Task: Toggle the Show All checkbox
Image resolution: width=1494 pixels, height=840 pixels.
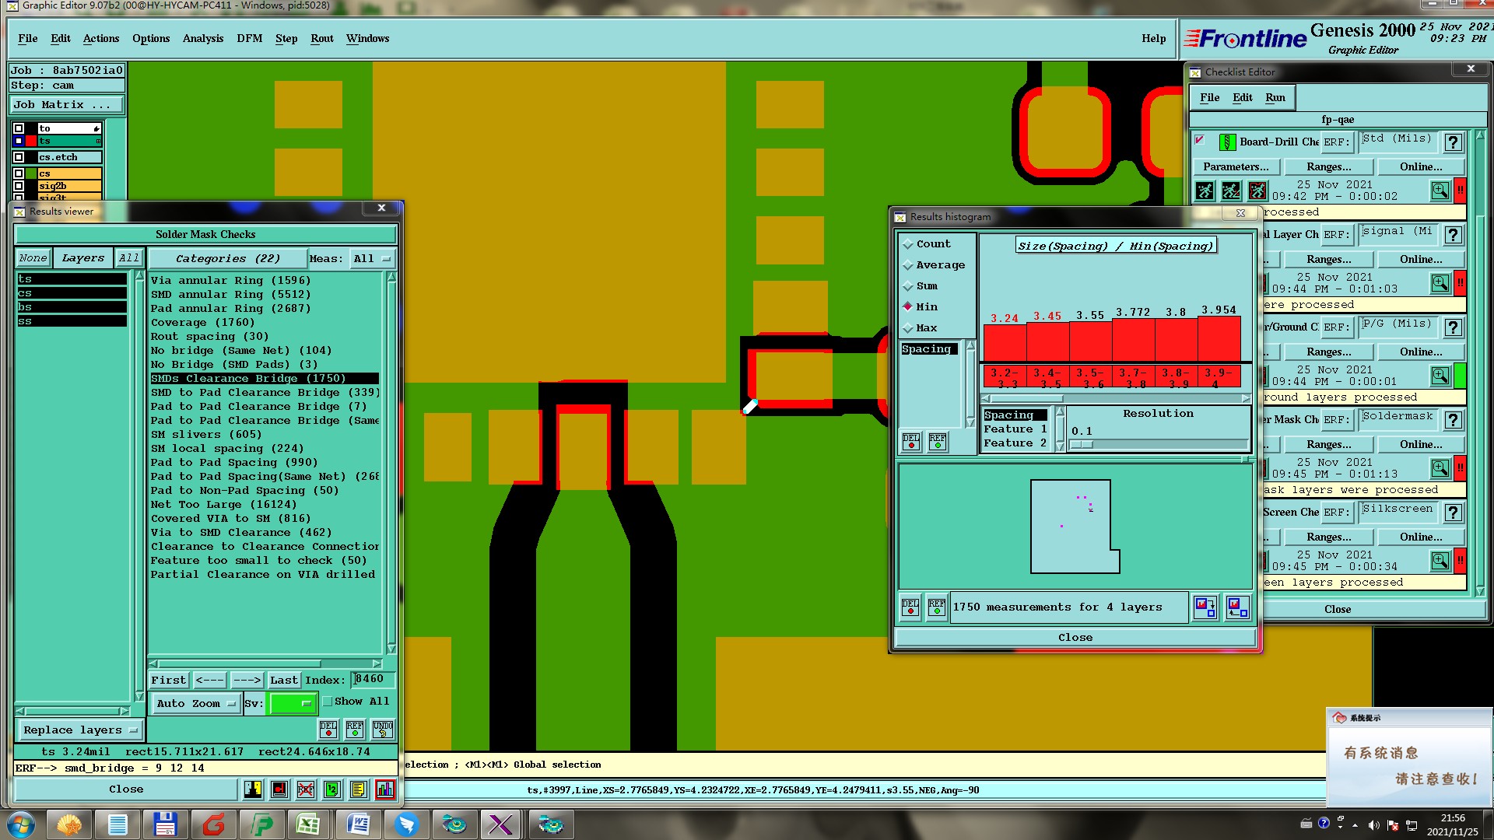Action: pos(328,702)
